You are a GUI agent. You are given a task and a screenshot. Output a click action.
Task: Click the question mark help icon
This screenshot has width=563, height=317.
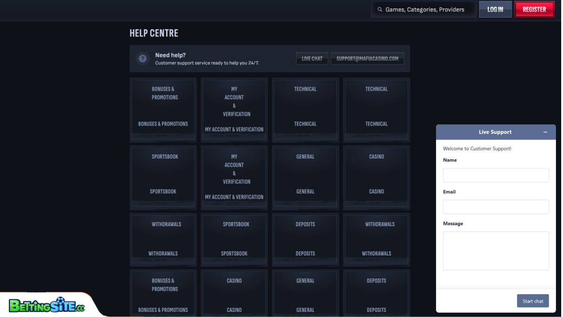pos(142,59)
